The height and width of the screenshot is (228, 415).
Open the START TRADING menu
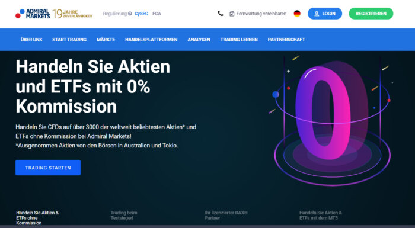(69, 40)
